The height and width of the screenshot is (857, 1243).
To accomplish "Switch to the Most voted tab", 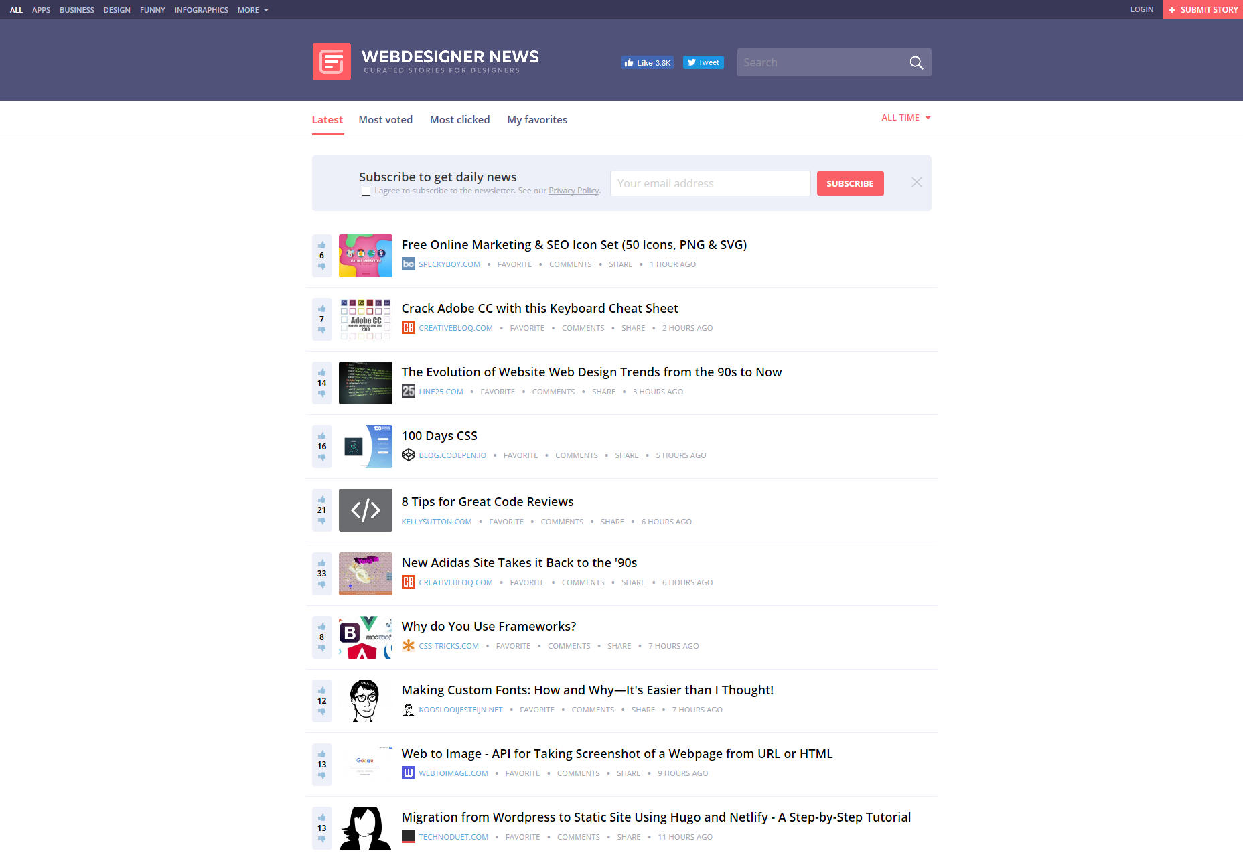I will click(385, 120).
